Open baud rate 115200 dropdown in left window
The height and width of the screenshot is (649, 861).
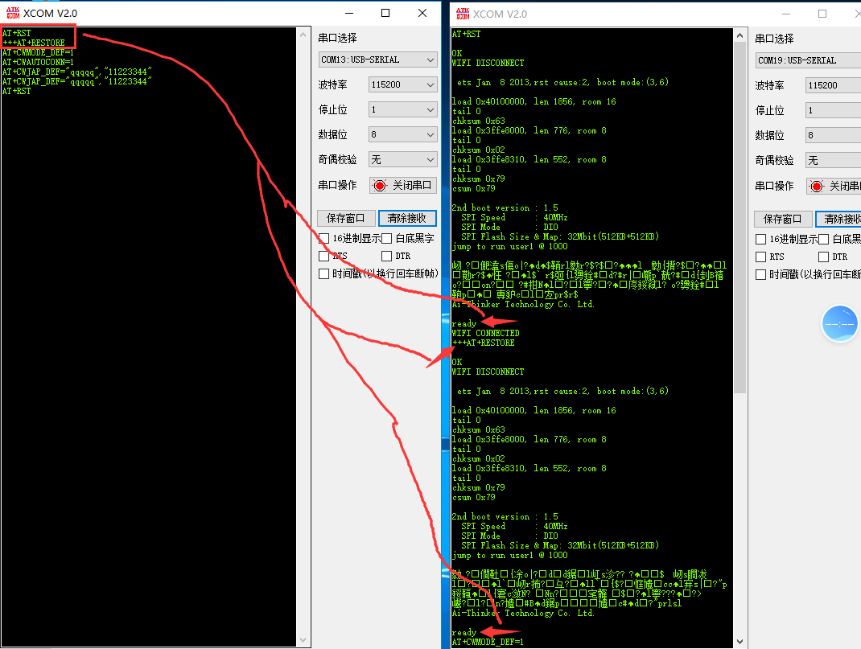pos(402,84)
